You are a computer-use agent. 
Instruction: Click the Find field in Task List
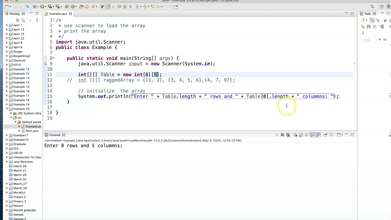pyautogui.click(x=369, y=39)
